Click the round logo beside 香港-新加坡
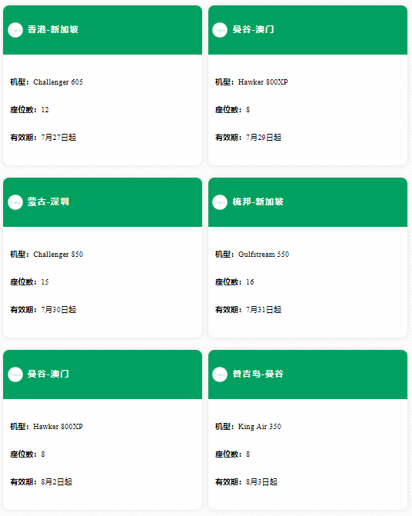Image resolution: width=412 pixels, height=516 pixels. (15, 30)
